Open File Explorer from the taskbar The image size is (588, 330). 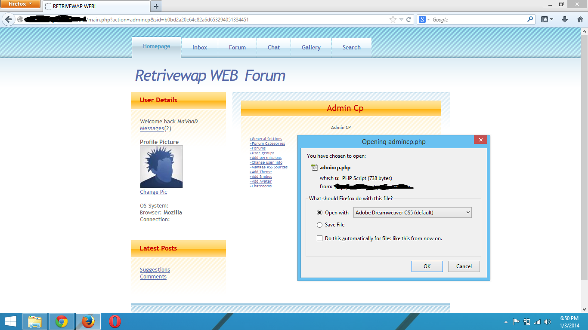coord(35,321)
